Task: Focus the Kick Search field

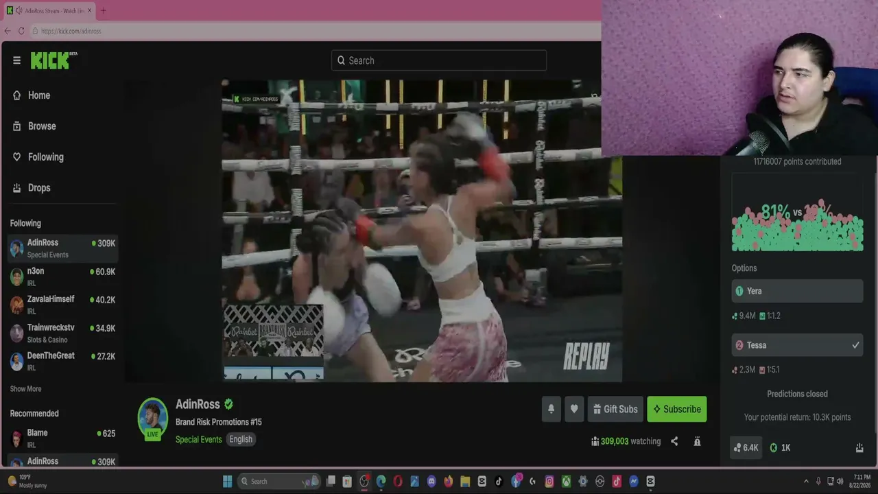Action: point(439,60)
